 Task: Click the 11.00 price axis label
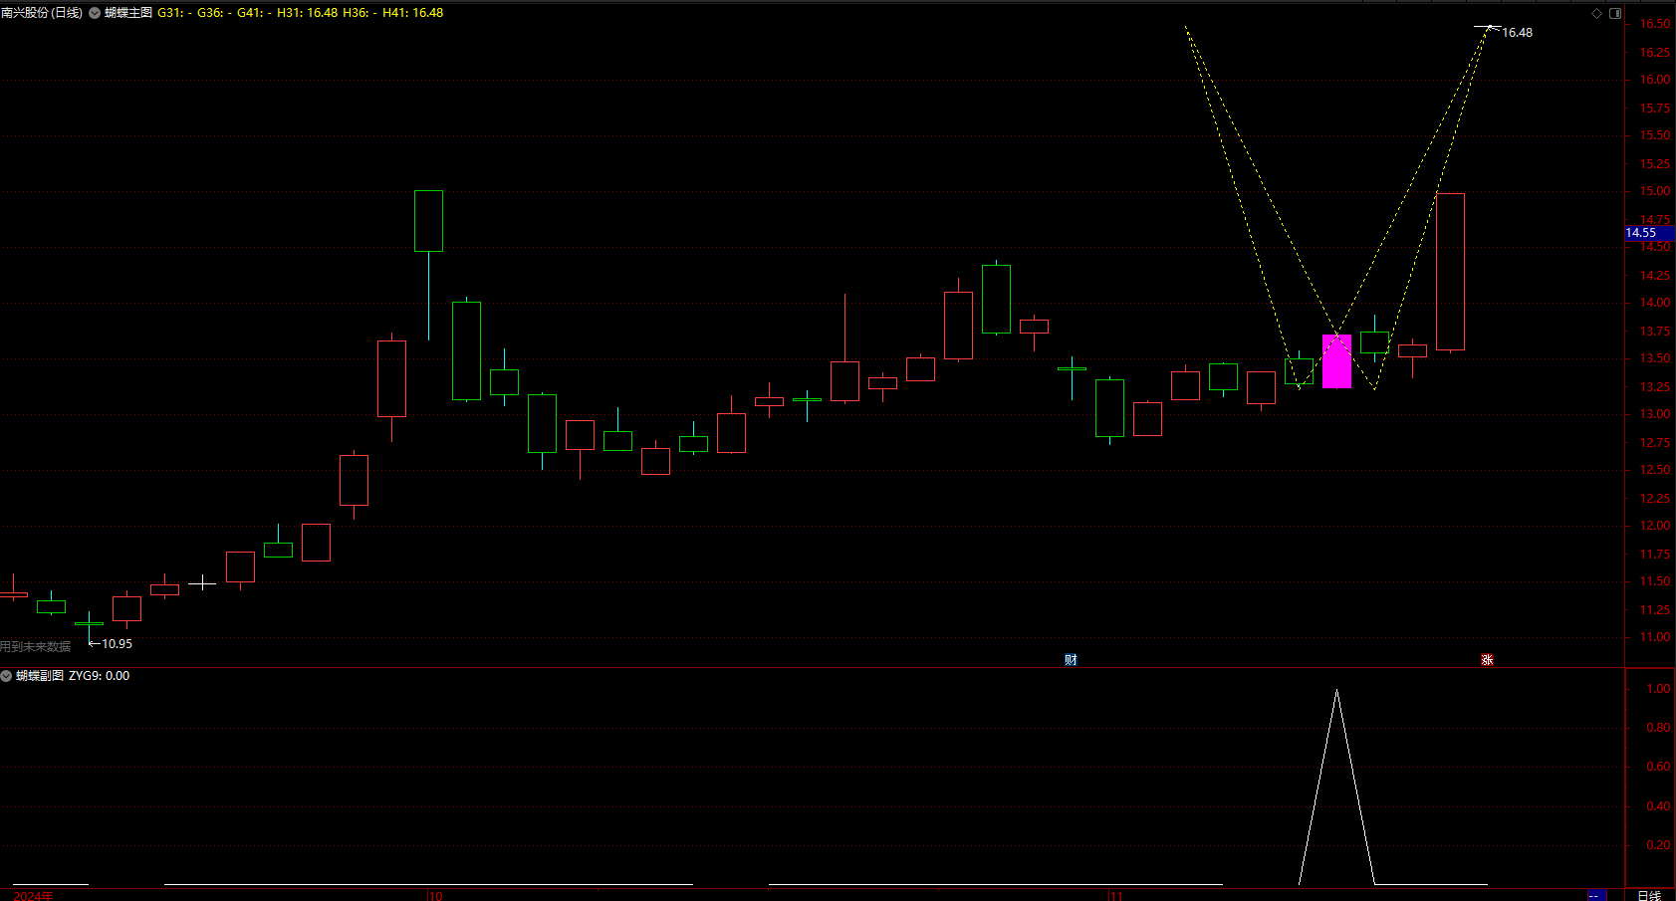point(1655,637)
